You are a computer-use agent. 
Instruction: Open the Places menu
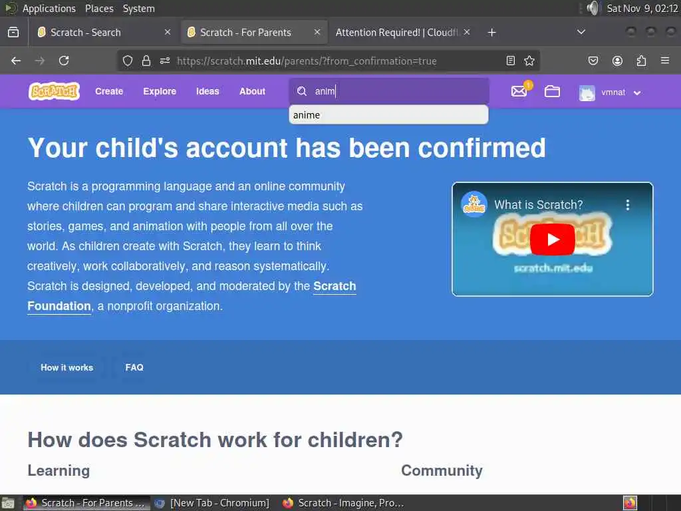tap(99, 8)
